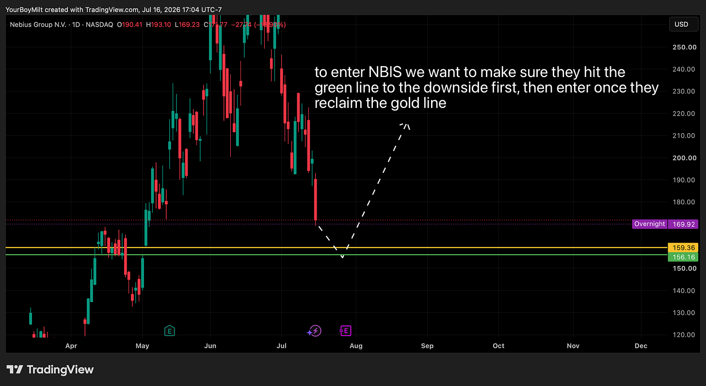Viewport: 706px width, 386px height.
Task: Click the Jun label on the time axis
Action: pos(210,346)
